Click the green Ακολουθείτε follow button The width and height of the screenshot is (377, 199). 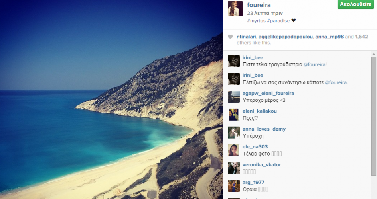(x=355, y=4)
